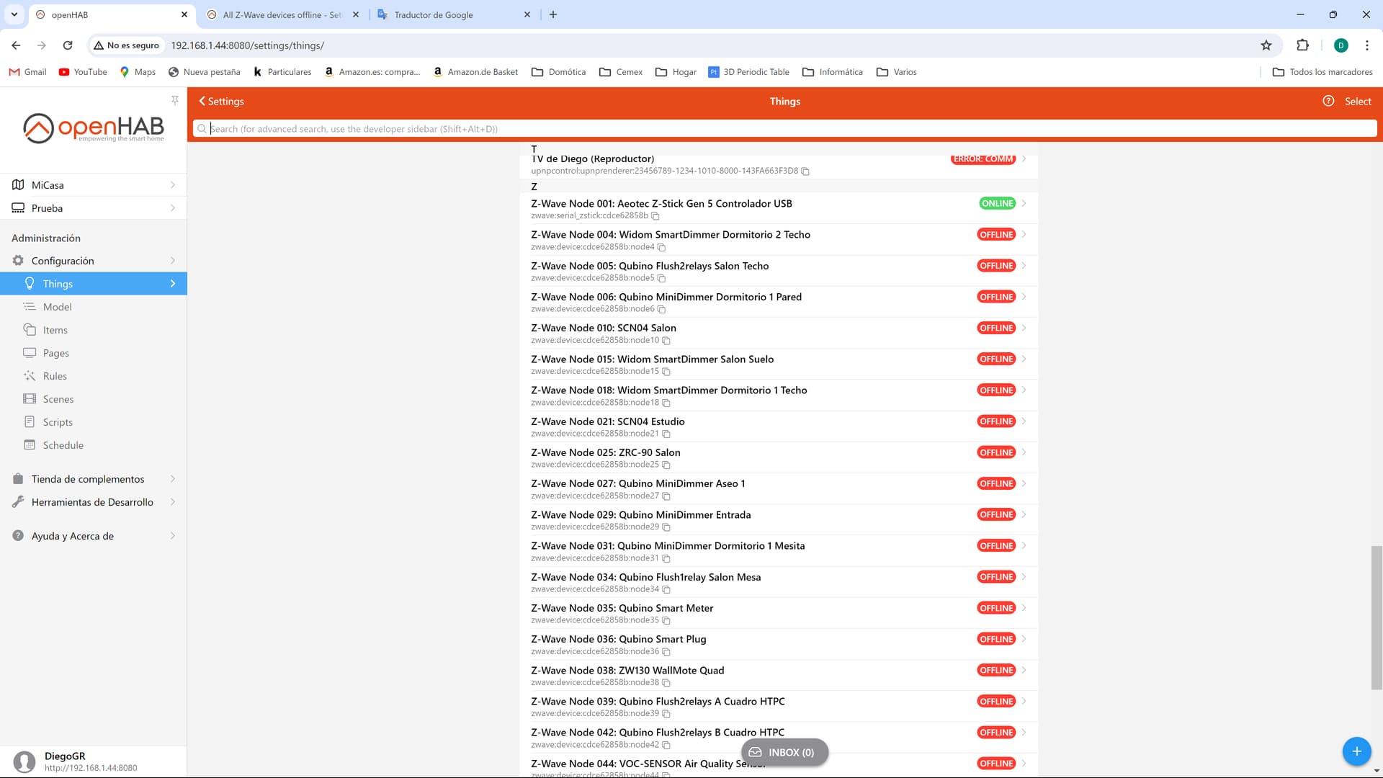
Task: Copy UID of Z-Wave Node 021
Action: (666, 434)
